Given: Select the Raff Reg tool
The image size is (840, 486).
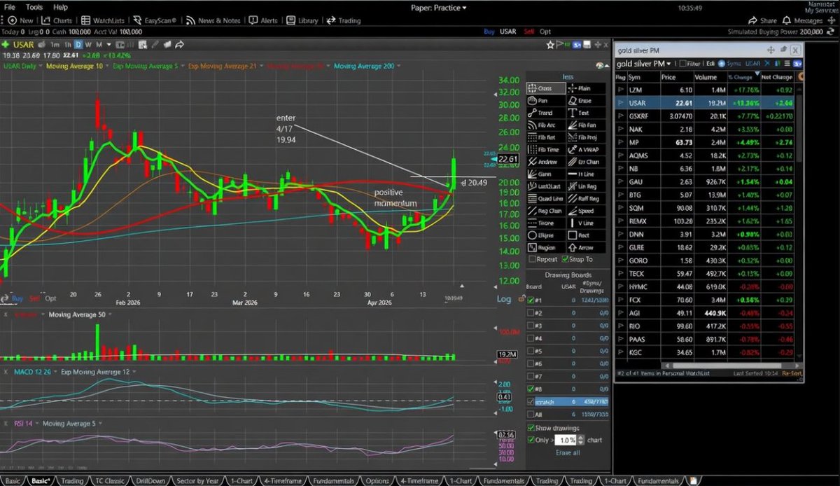Looking at the screenshot, I should (x=587, y=199).
